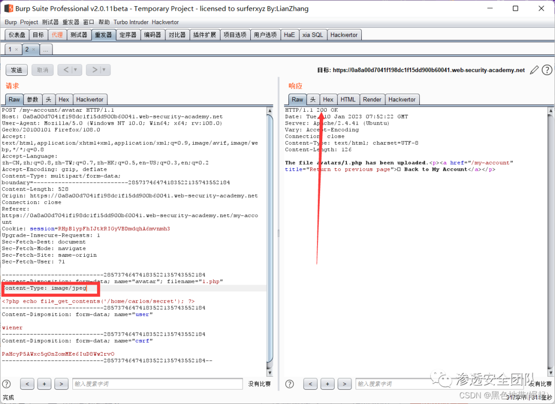The image size is (555, 404).
Task: Click request pane scroll up arrow
Action: (270, 111)
